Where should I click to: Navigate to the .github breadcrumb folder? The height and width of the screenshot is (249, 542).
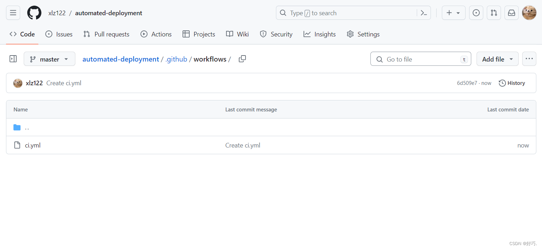tap(176, 59)
